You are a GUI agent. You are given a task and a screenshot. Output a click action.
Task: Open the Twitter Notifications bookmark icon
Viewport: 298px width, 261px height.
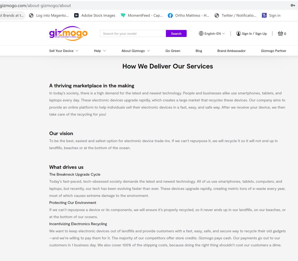217,15
